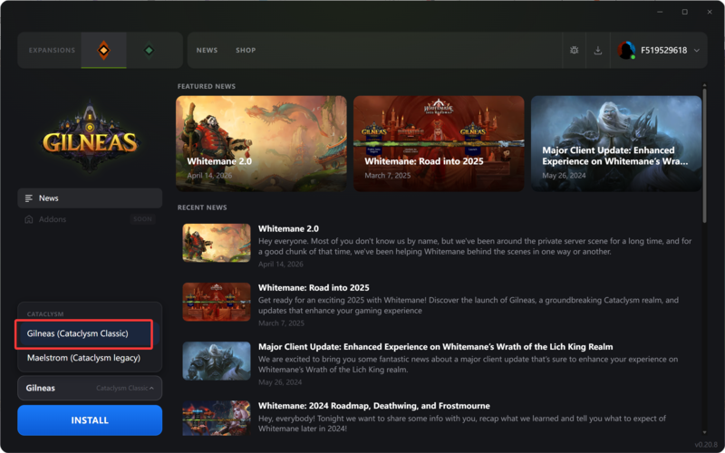Click the Addons sidebar icon
The image size is (725, 453).
(x=29, y=219)
